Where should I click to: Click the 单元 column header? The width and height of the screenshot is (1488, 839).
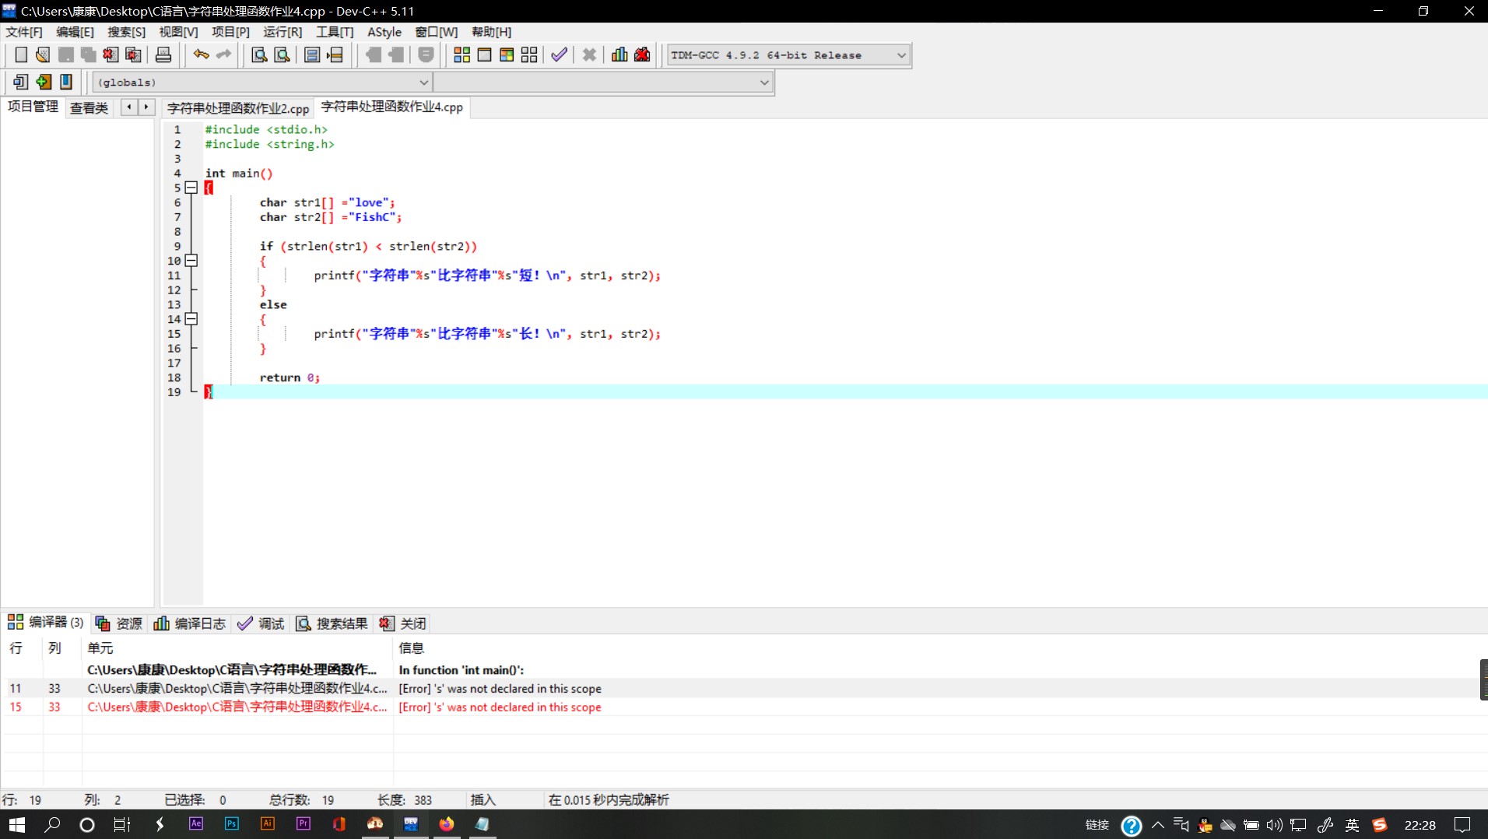(100, 648)
